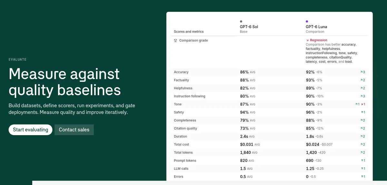387x185 pixels.
Task: Click the improvement arrow in Citation quality row
Action: (x=361, y=128)
